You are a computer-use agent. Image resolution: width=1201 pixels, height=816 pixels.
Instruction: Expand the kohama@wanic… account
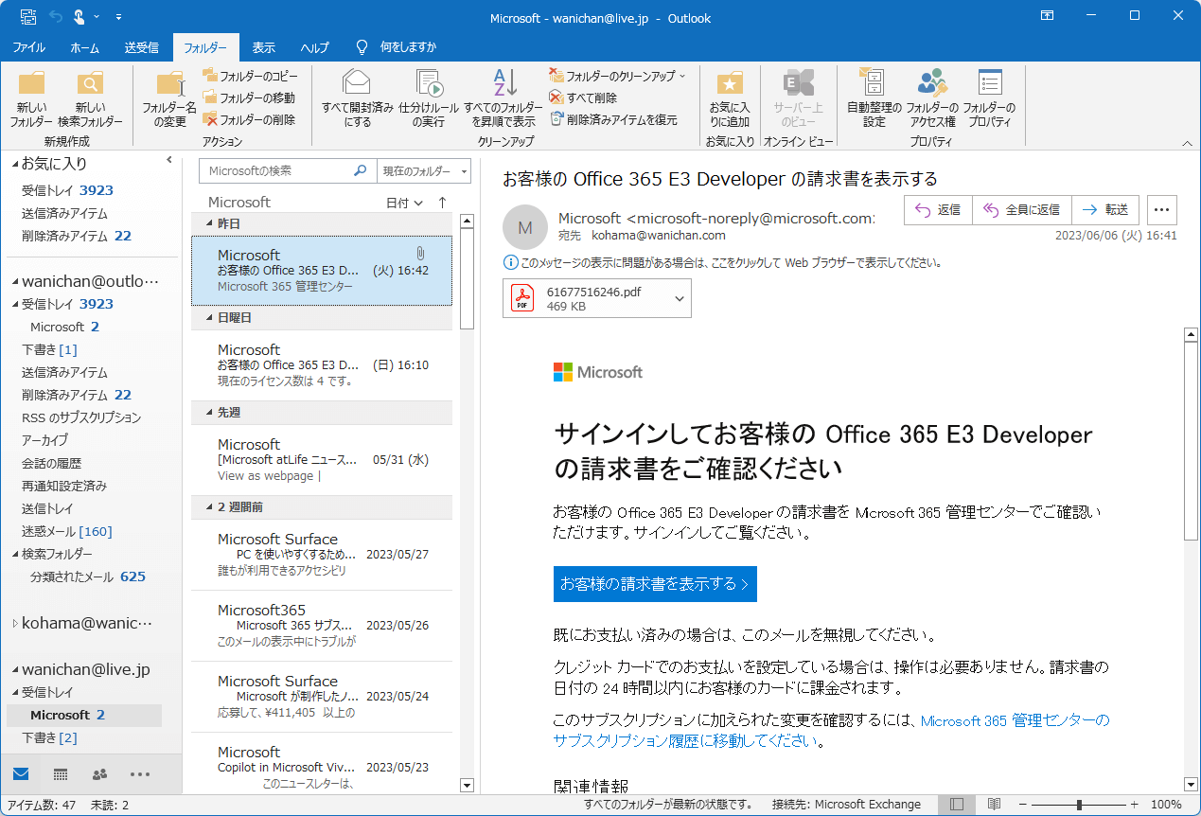[14, 624]
